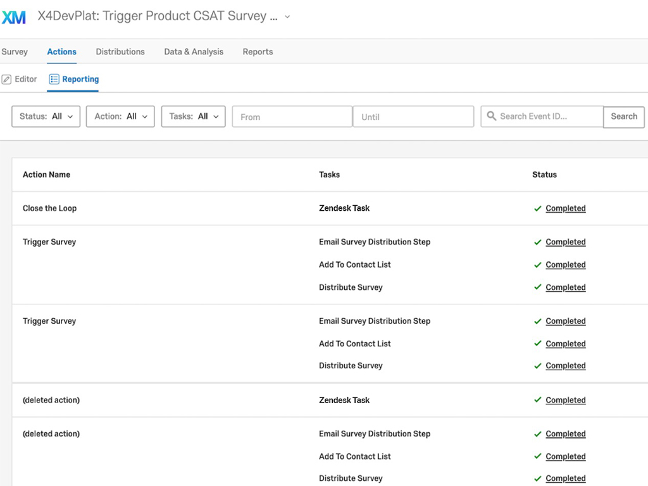This screenshot has height=486, width=648.
Task: Click the magnifier icon in the search field
Action: 491,116
